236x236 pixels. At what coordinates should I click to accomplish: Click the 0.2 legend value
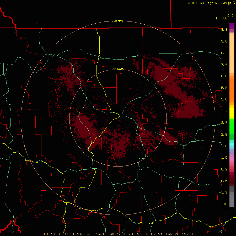224,169
